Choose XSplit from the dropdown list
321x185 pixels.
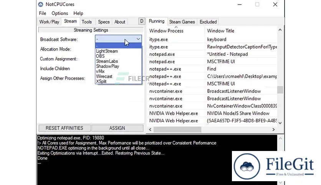[118, 81]
